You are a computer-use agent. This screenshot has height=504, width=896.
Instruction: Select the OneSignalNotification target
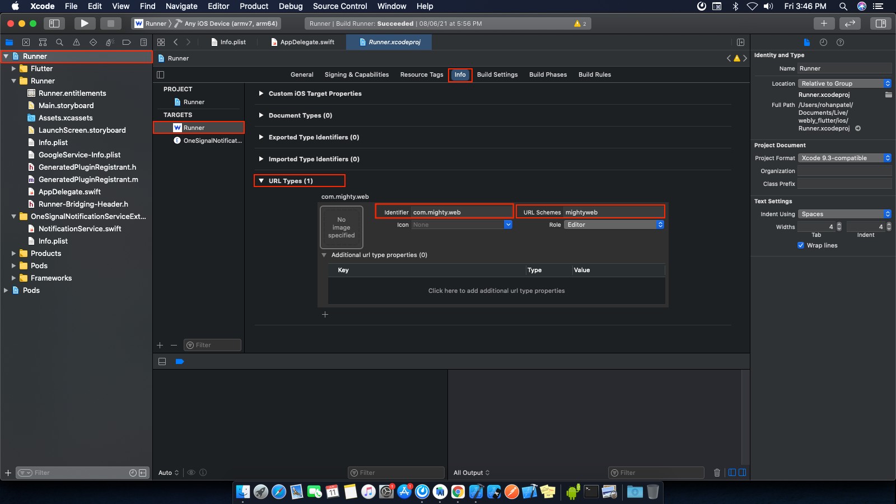tap(207, 141)
